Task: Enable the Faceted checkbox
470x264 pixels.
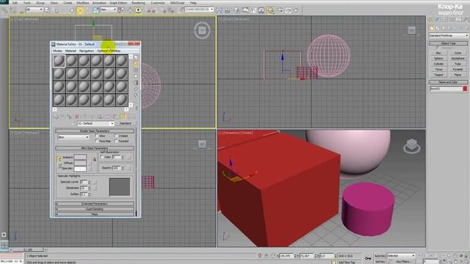Action: click(x=117, y=141)
